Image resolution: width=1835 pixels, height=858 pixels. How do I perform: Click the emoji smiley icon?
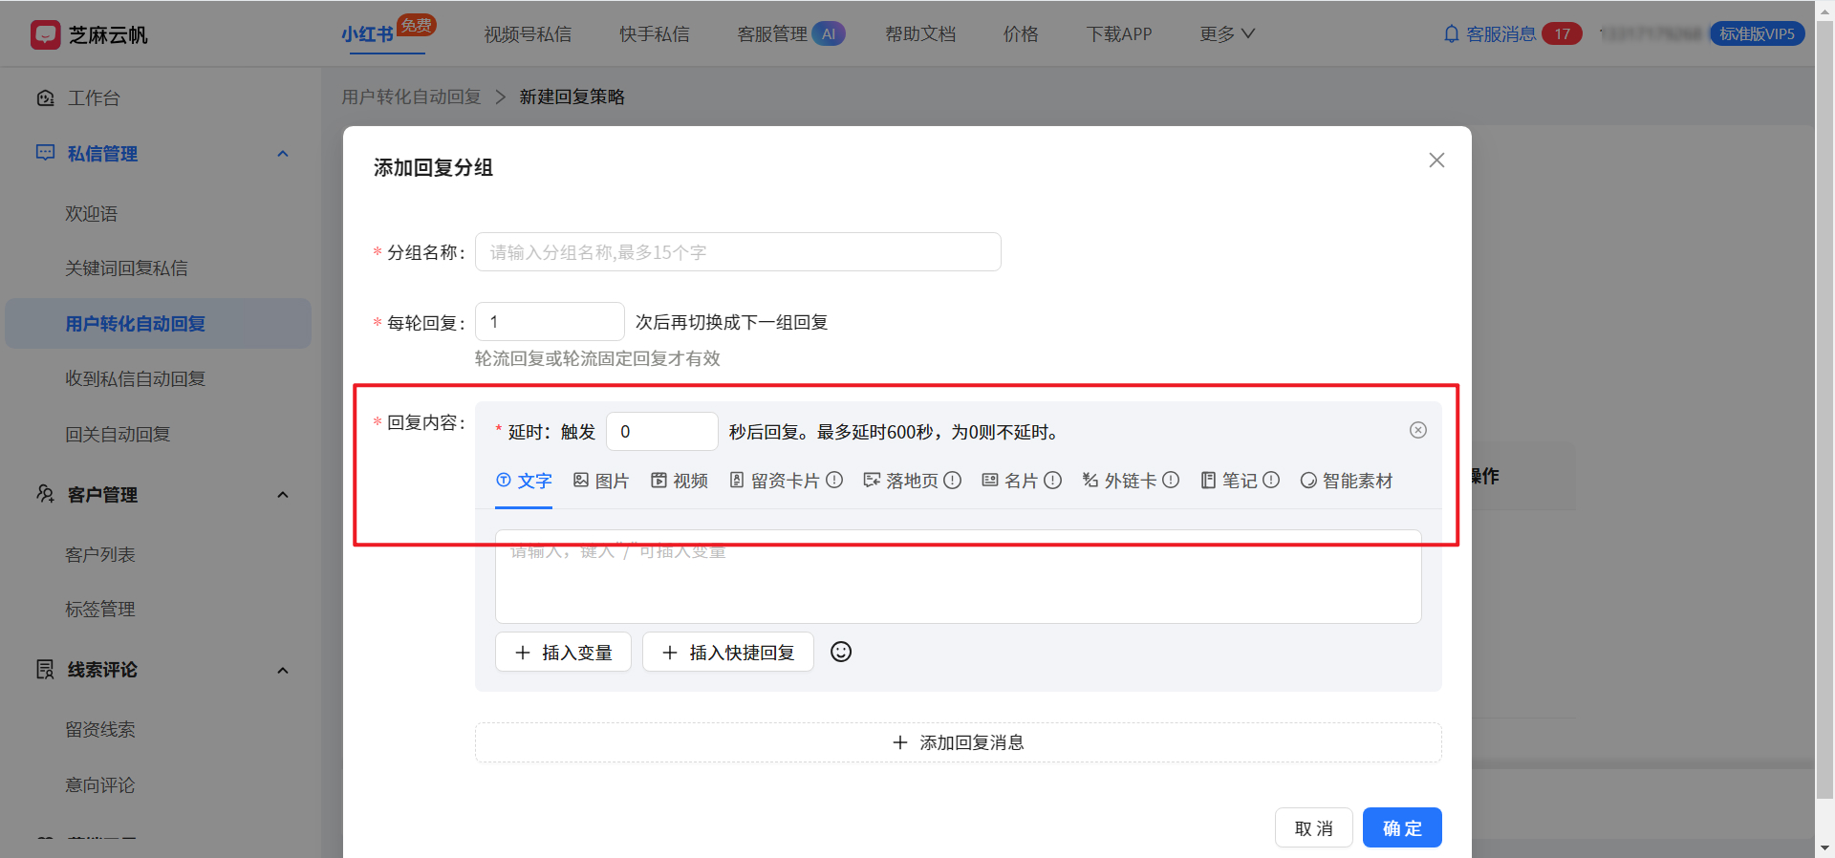pos(841,652)
